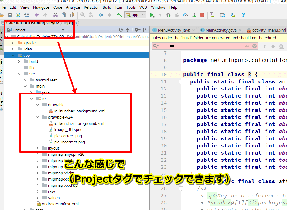This screenshot has width=287, height=210.
Task: Expand the .gradle folder
Action: (13, 43)
